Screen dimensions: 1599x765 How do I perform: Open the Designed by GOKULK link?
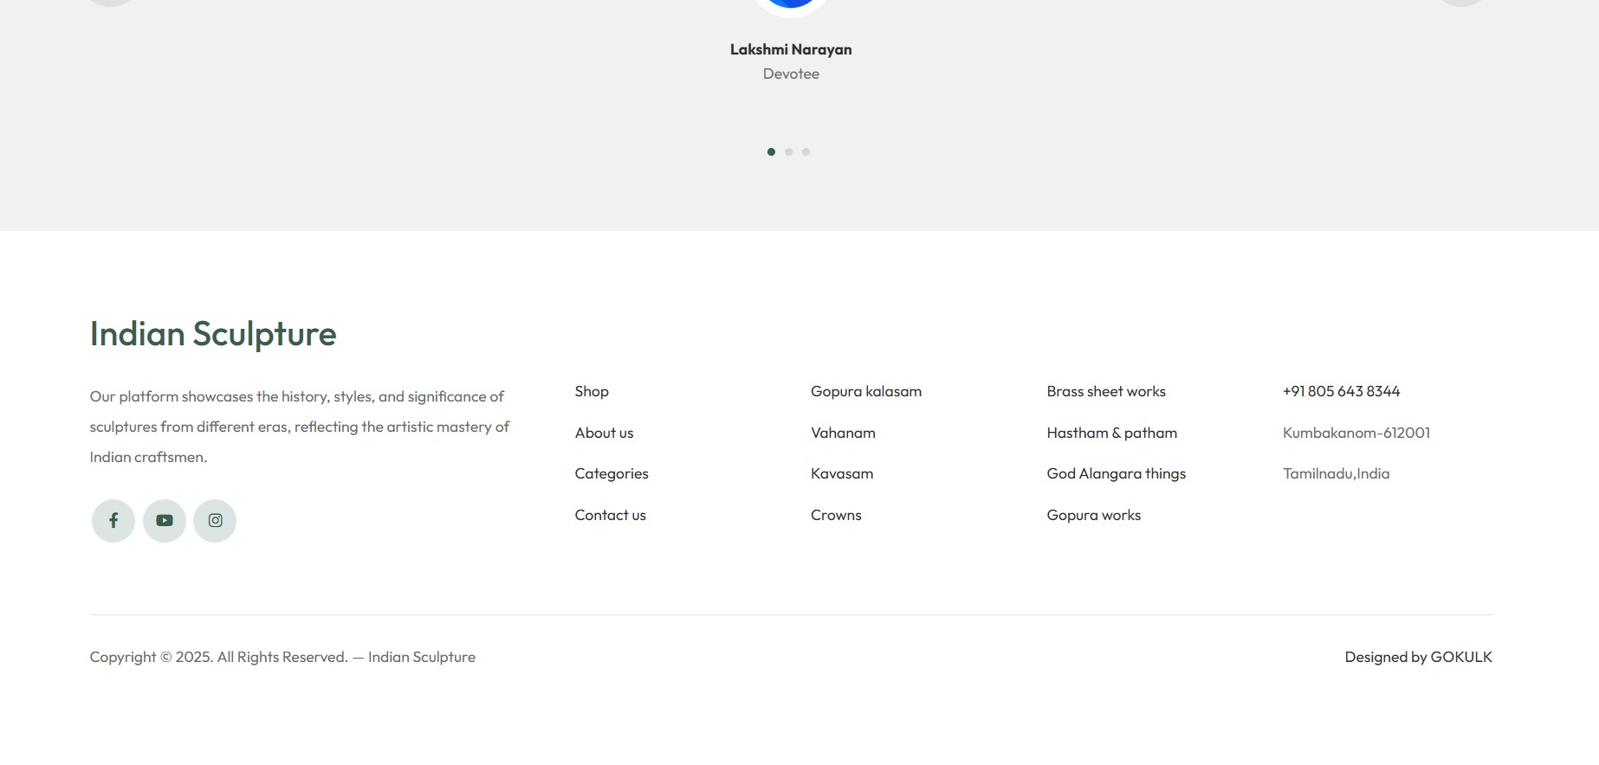(x=1418, y=657)
